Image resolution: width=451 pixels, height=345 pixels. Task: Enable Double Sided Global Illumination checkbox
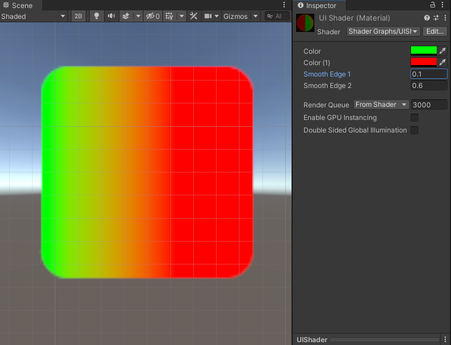(414, 130)
